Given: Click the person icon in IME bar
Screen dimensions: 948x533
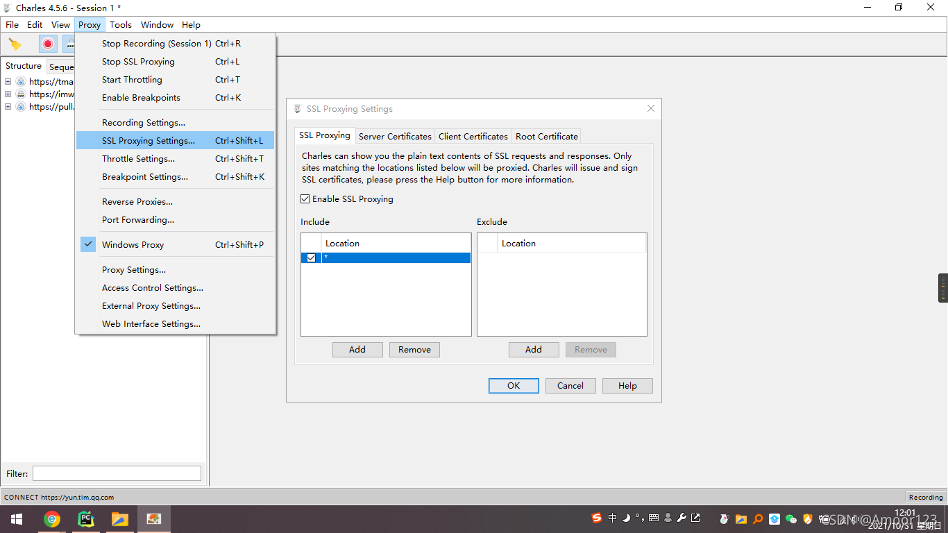Looking at the screenshot, I should point(668,518).
